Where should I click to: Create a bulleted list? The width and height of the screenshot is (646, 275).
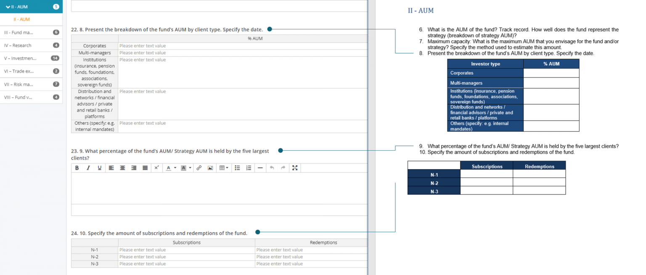237,168
